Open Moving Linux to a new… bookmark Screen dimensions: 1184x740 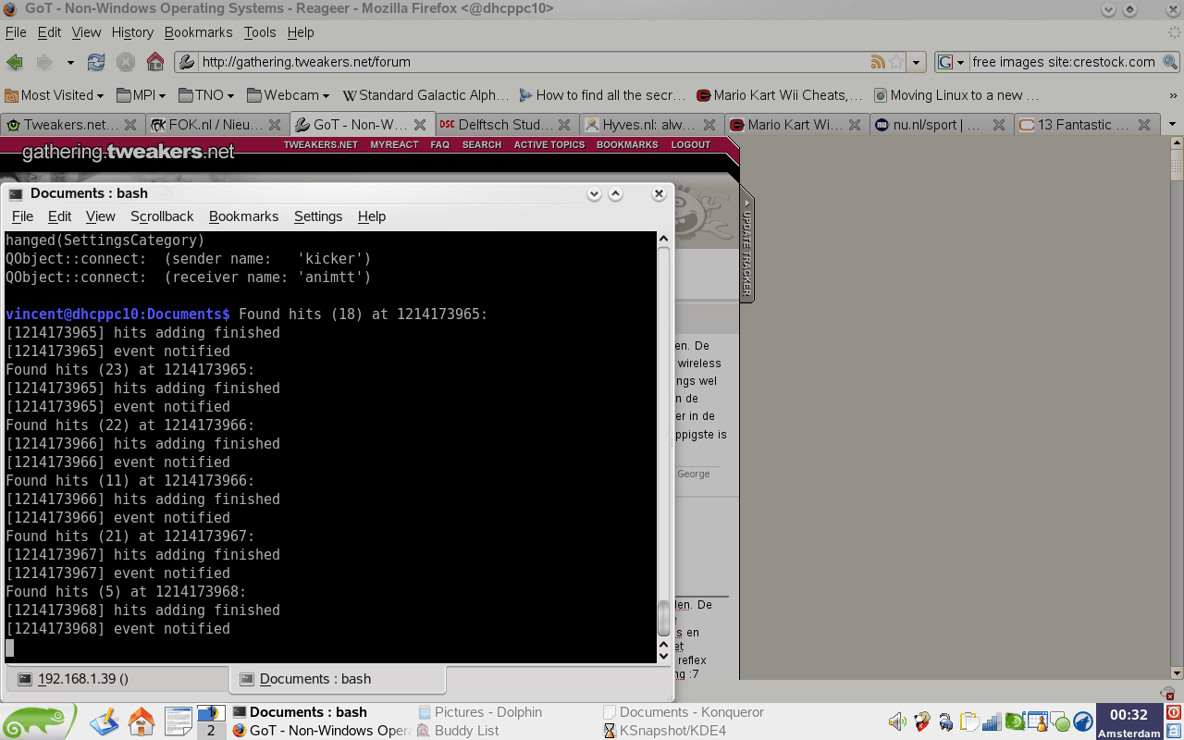(956, 95)
